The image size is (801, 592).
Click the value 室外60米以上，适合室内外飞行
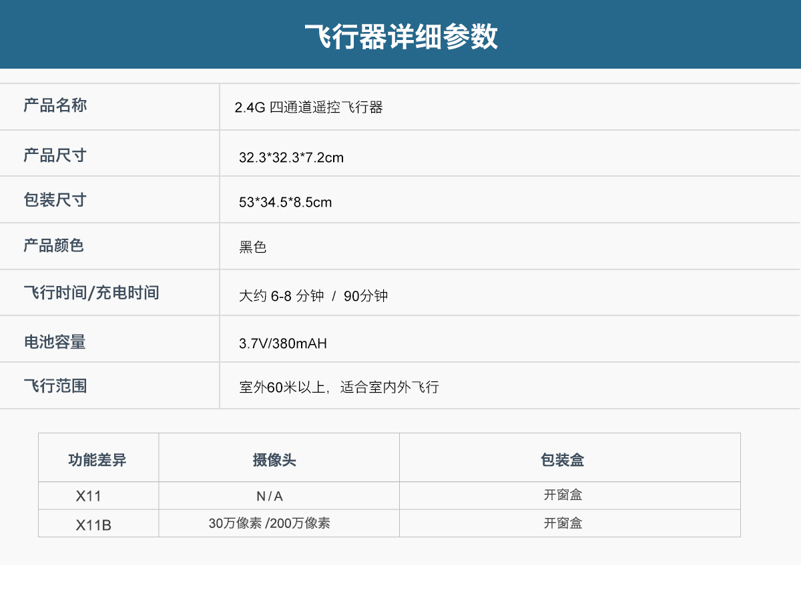tap(339, 387)
